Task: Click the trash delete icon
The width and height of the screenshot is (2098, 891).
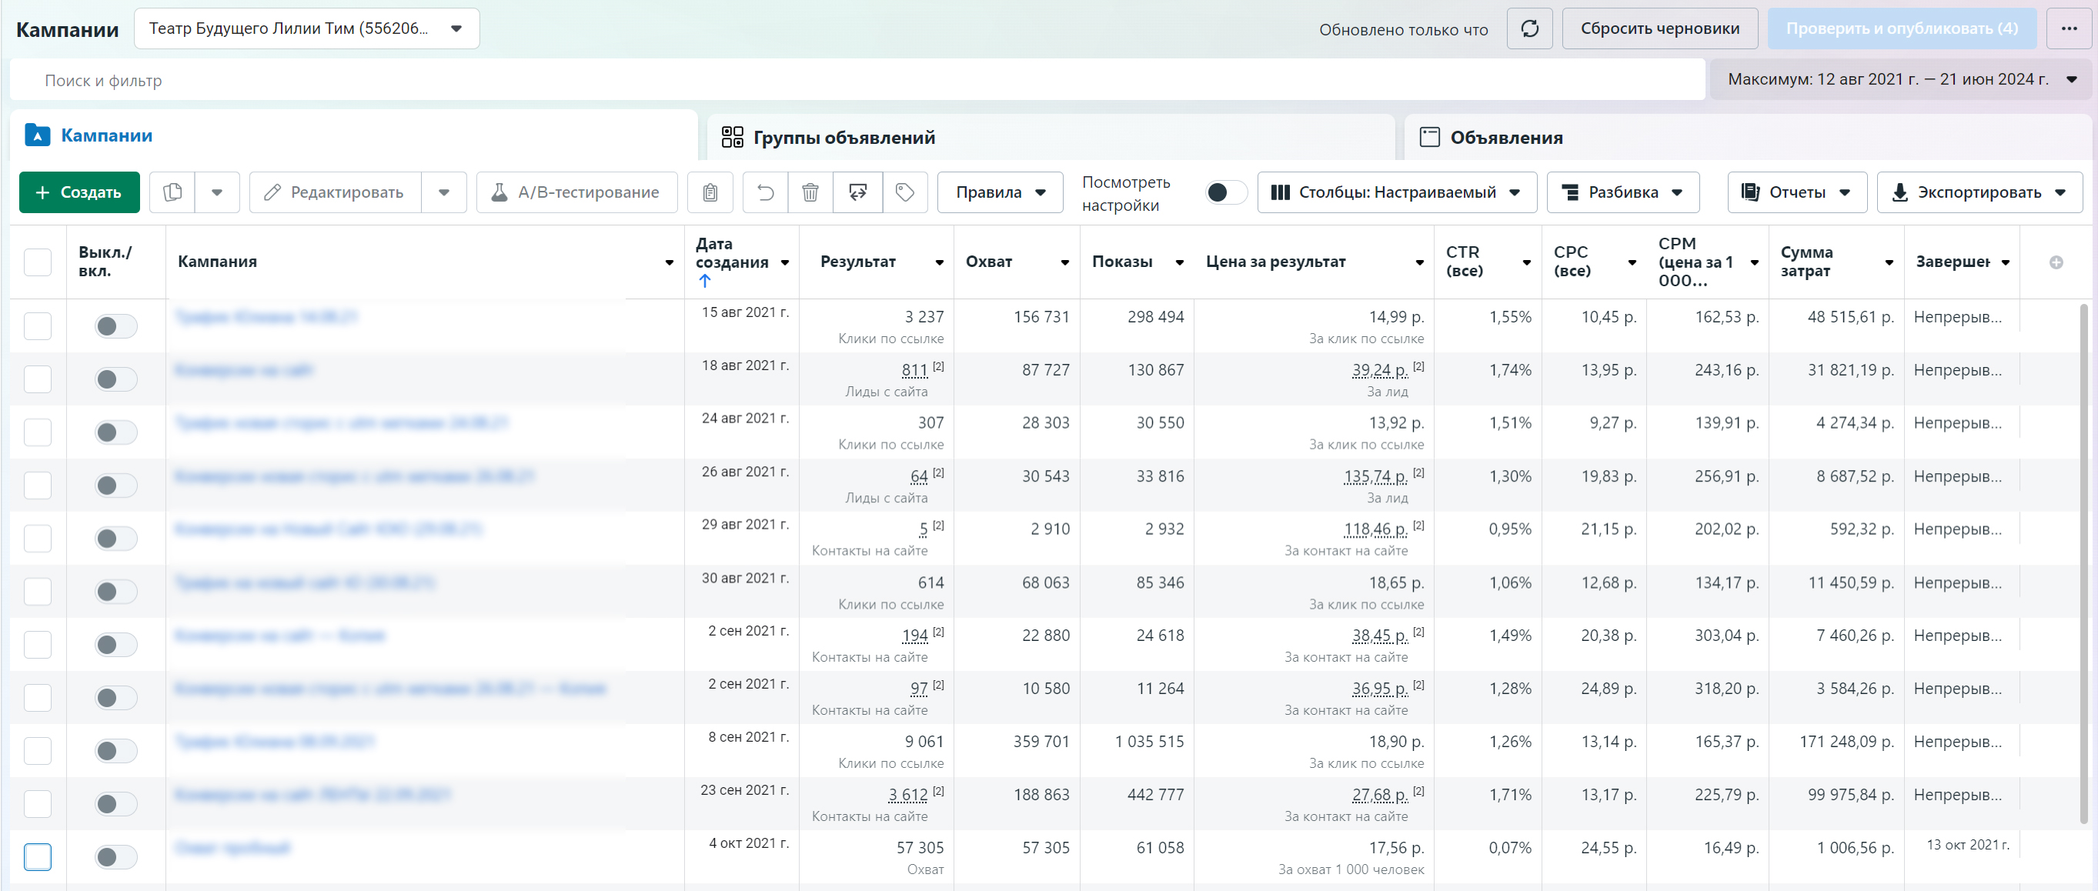Action: pyautogui.click(x=810, y=192)
